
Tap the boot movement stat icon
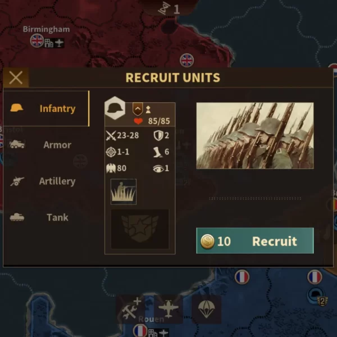click(158, 152)
